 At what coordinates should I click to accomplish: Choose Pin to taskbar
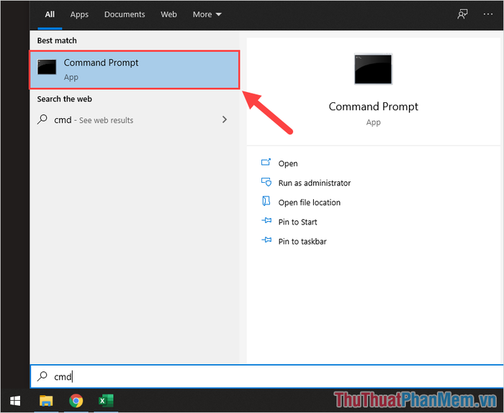click(302, 242)
